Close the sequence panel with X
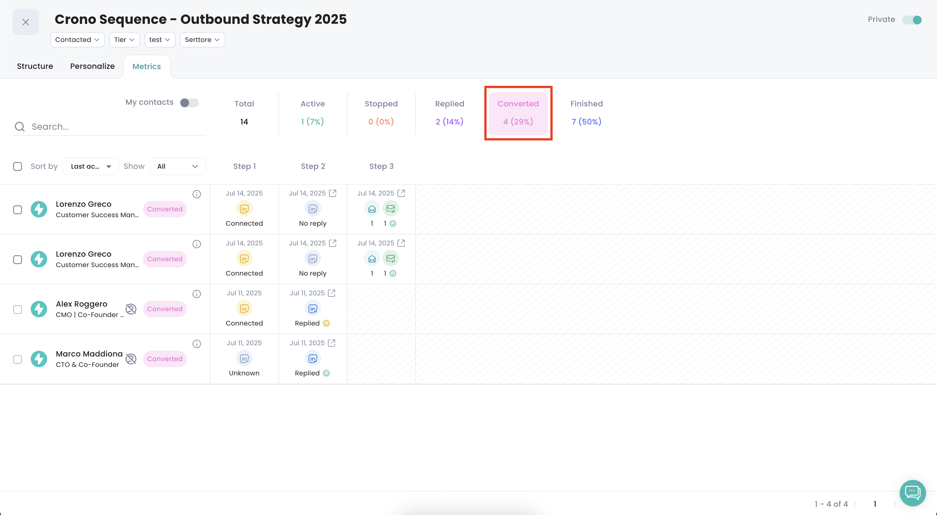The width and height of the screenshot is (937, 515). click(25, 22)
